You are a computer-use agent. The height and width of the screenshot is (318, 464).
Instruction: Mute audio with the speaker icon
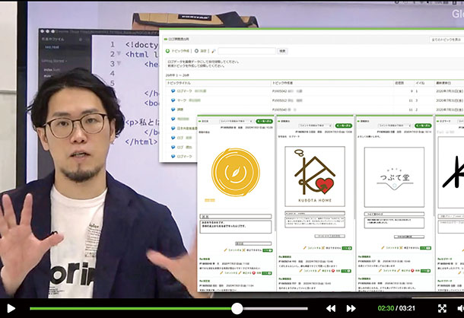click(460, 309)
